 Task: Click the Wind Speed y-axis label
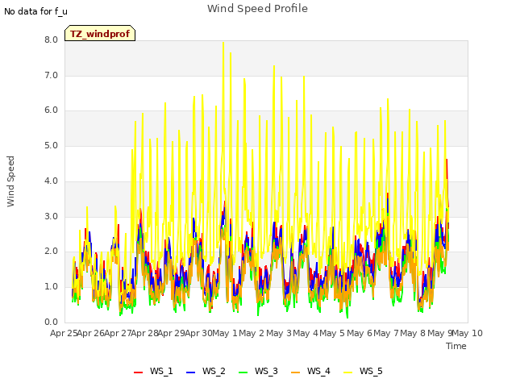[x=10, y=181]
